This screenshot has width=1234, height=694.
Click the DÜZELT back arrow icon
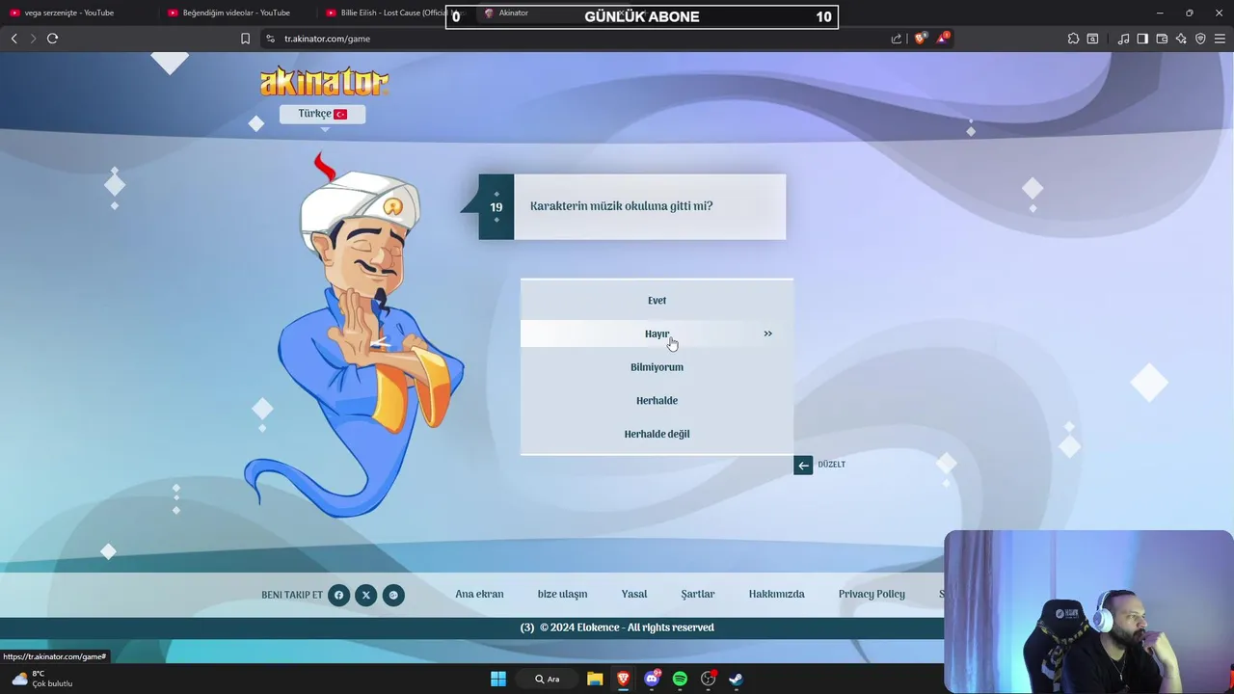(803, 466)
